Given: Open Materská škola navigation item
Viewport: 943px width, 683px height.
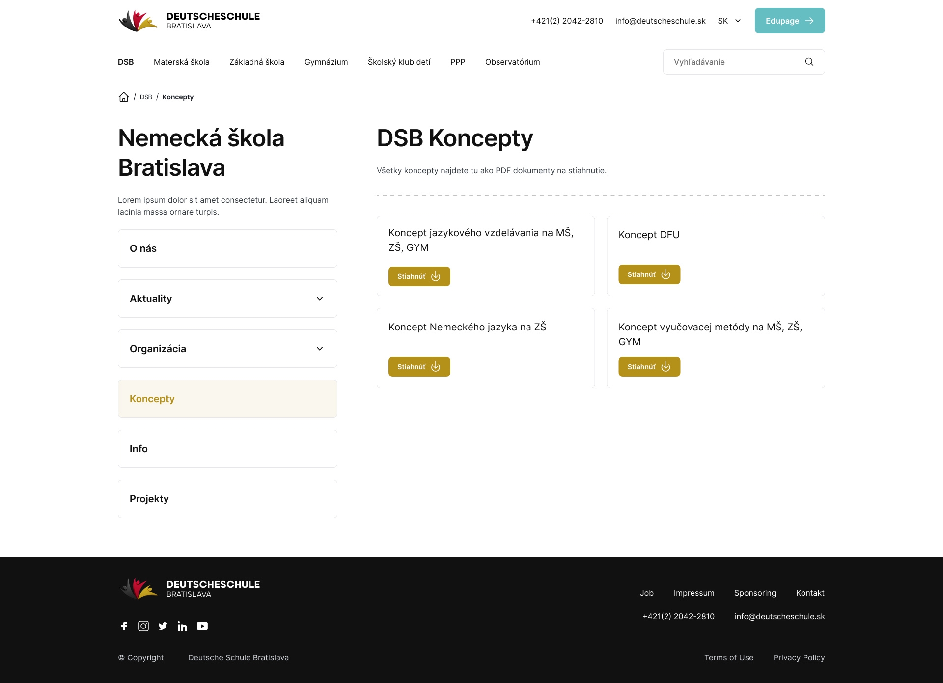Looking at the screenshot, I should pyautogui.click(x=182, y=62).
